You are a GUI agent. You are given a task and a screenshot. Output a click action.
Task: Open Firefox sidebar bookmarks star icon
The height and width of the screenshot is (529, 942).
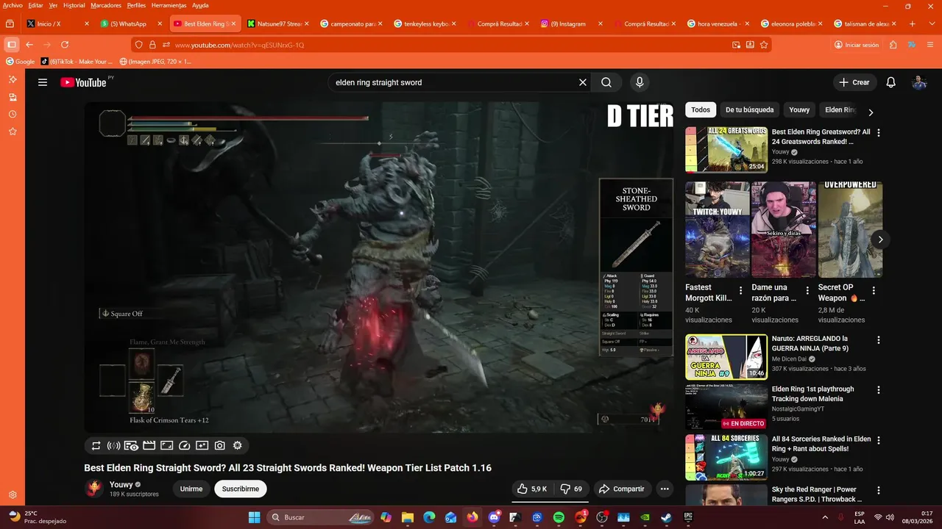point(13,132)
